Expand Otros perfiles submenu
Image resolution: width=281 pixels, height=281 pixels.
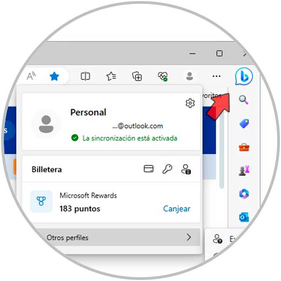click(x=118, y=237)
